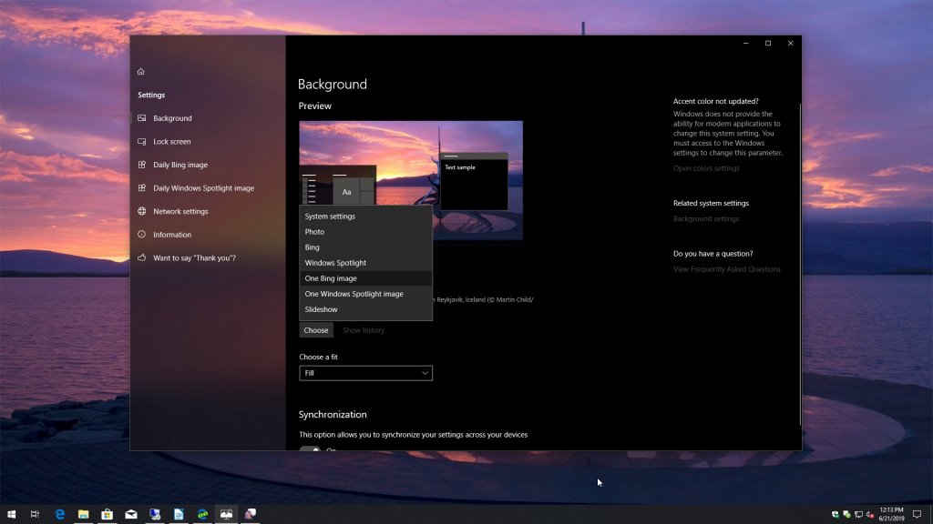This screenshot has height=524, width=933.
Task: Open the Edge Dev icon on taskbar
Action: 202,514
